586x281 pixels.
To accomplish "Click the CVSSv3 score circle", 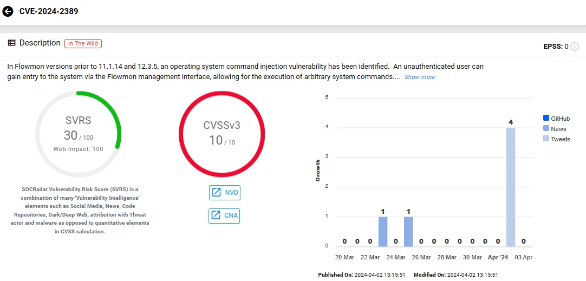I will [222, 134].
